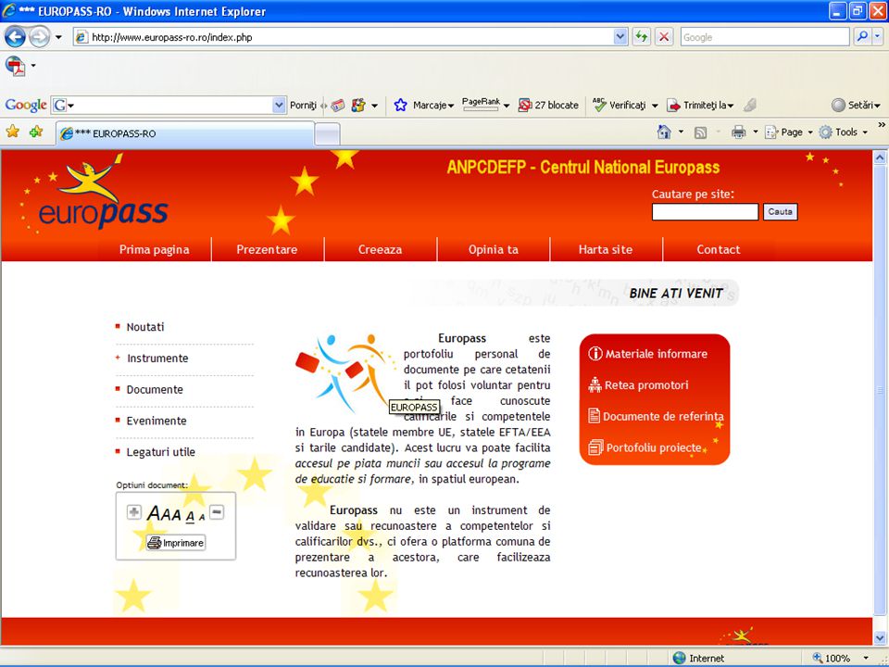This screenshot has width=889, height=667.
Task: Click the Cautare pe site text field
Action: (x=705, y=212)
